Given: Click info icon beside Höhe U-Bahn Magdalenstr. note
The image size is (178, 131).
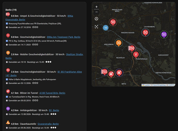Looking at the screenshot, I should tap(7, 79).
